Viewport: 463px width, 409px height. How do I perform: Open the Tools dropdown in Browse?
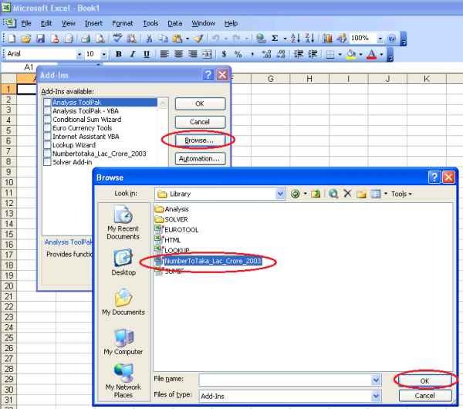click(x=401, y=194)
